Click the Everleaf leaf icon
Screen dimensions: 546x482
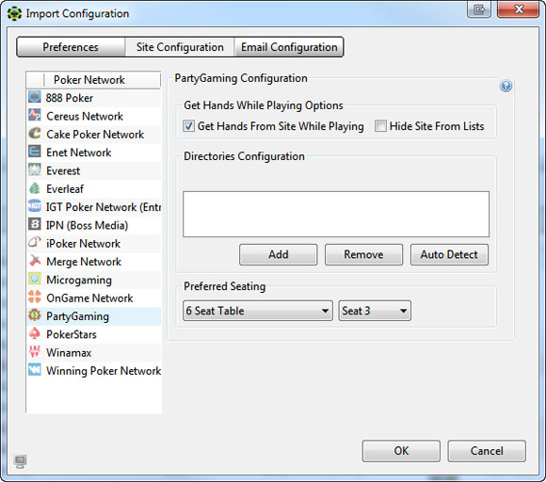[35, 188]
